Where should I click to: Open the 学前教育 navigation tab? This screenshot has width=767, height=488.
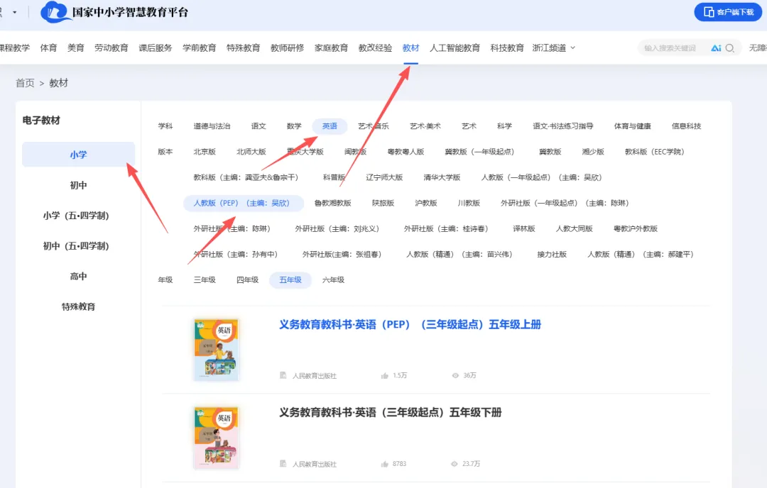click(199, 48)
